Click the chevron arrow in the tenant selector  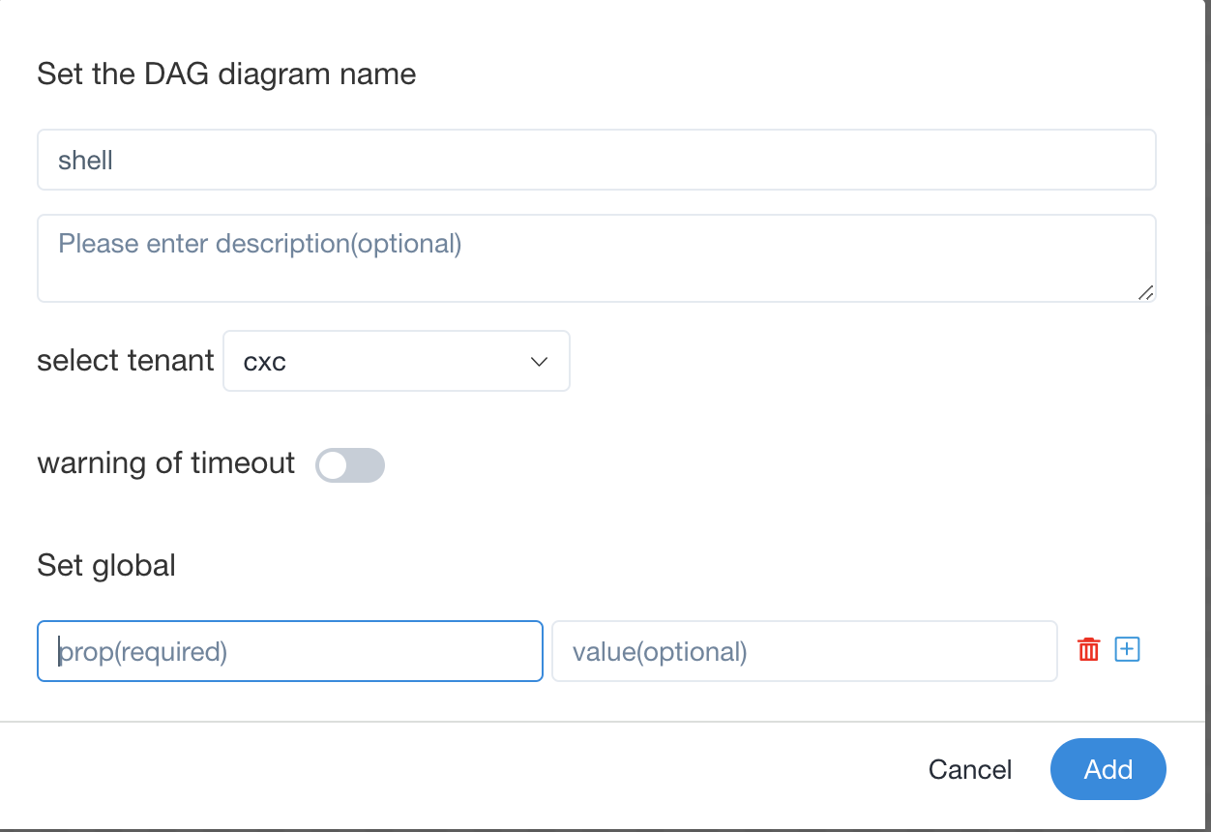point(540,362)
